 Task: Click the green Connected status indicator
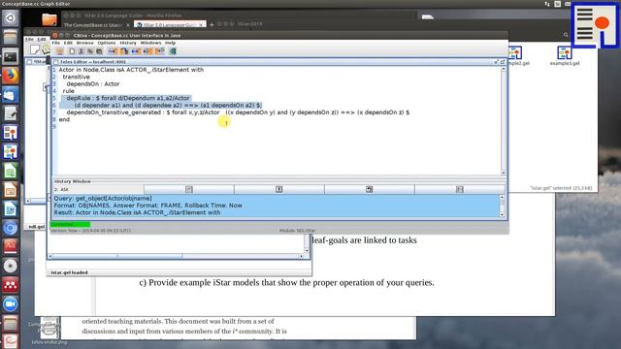click(70, 225)
